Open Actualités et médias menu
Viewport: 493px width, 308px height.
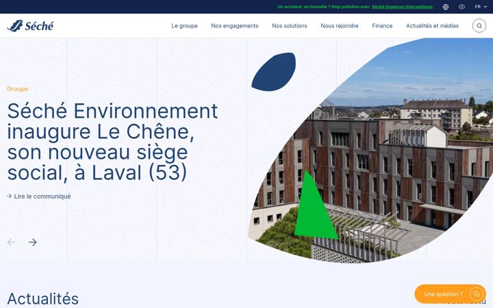[x=432, y=26]
